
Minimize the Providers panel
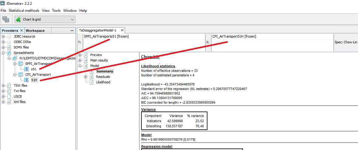(x=72, y=31)
